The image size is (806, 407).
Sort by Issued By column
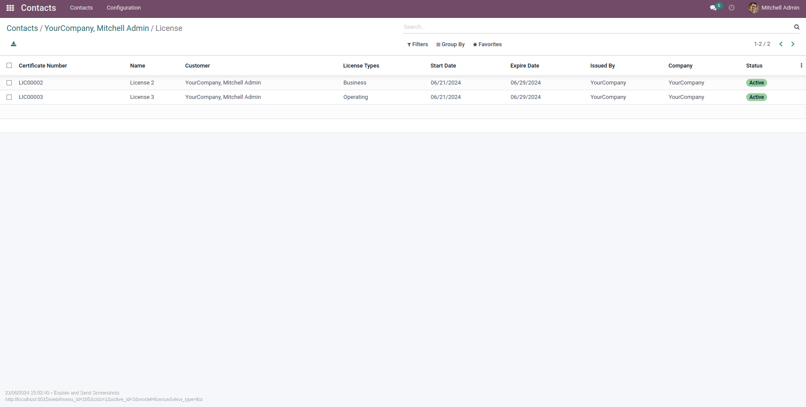[603, 66]
